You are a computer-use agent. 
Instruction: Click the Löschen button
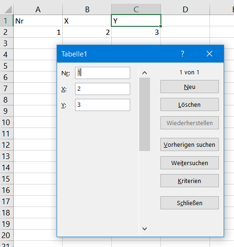pyautogui.click(x=190, y=104)
